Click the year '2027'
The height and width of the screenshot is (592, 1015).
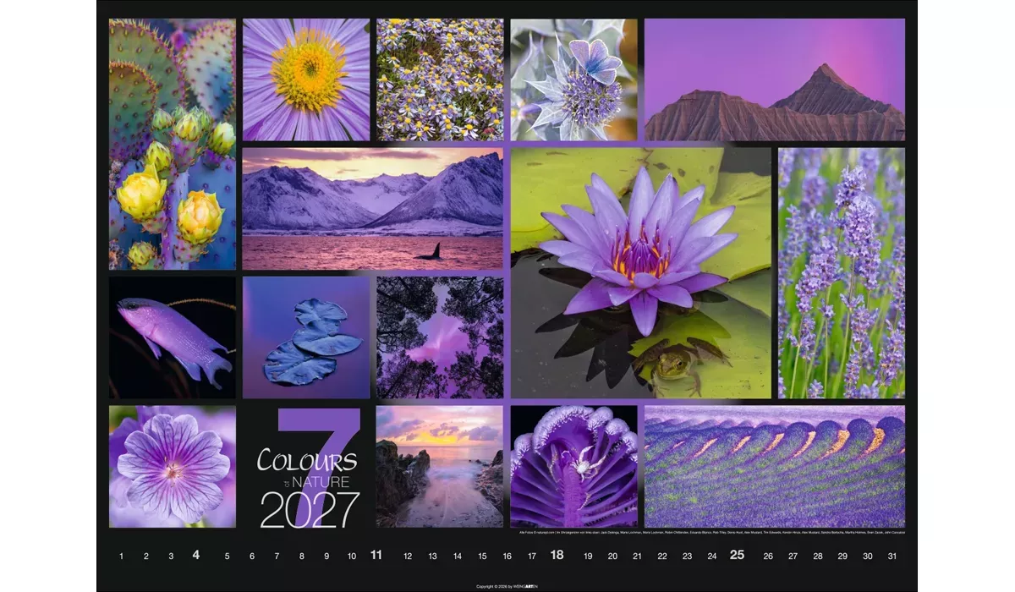(310, 510)
